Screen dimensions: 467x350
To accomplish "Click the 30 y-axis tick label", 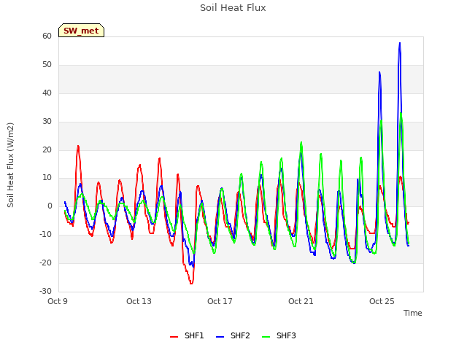I will 47,122.
